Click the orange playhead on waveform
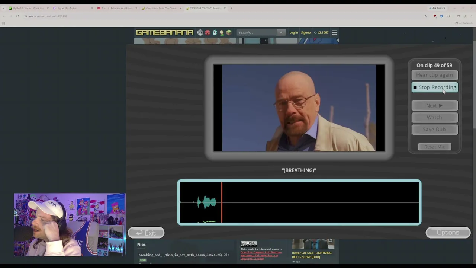476x268 pixels. point(222,202)
